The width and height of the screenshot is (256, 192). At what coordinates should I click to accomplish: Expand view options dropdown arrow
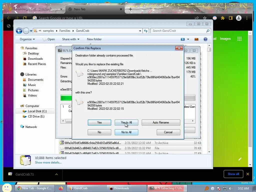coord(188,39)
